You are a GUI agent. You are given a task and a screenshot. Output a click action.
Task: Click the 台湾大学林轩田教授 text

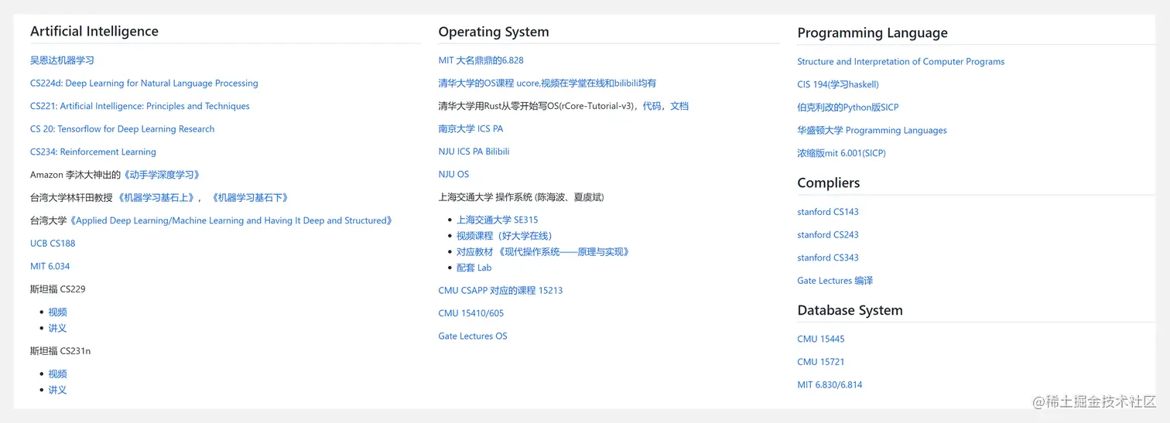72,198
